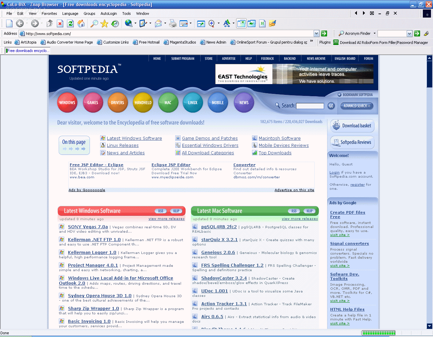Expand the Acronym Finder text box dropdown arrow
Screen dimensions: 433x337
coord(410,33)
